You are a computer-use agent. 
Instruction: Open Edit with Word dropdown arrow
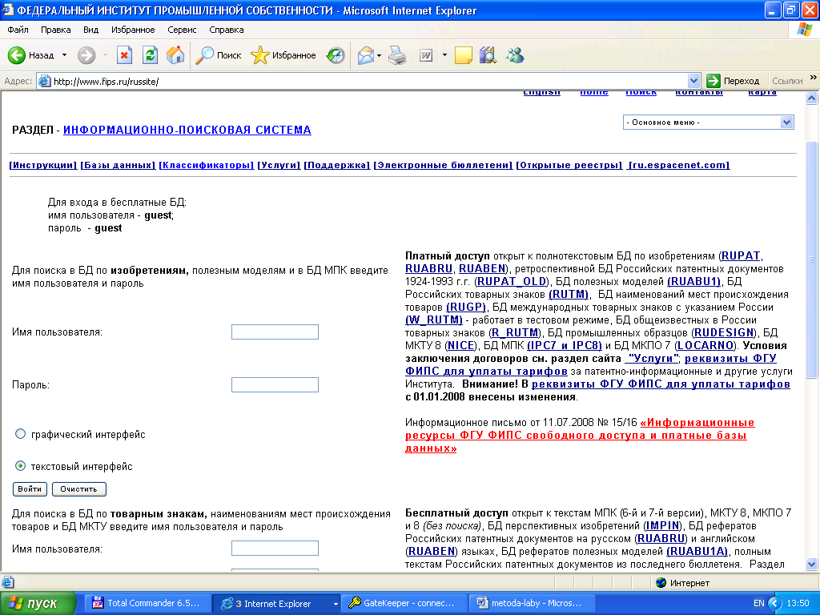point(444,55)
